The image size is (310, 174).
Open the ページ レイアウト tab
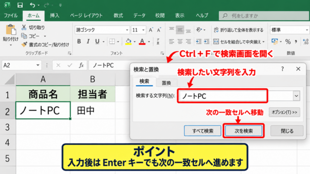86,15
